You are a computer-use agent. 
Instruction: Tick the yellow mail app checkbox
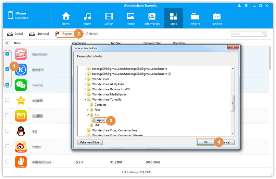click(7, 115)
